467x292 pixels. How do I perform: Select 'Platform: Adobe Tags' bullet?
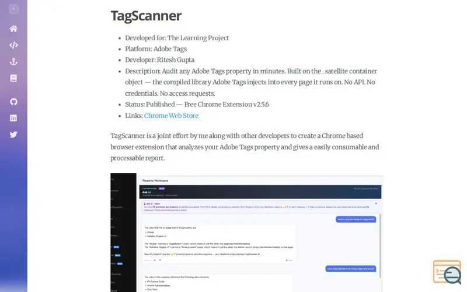pyautogui.click(x=156, y=49)
